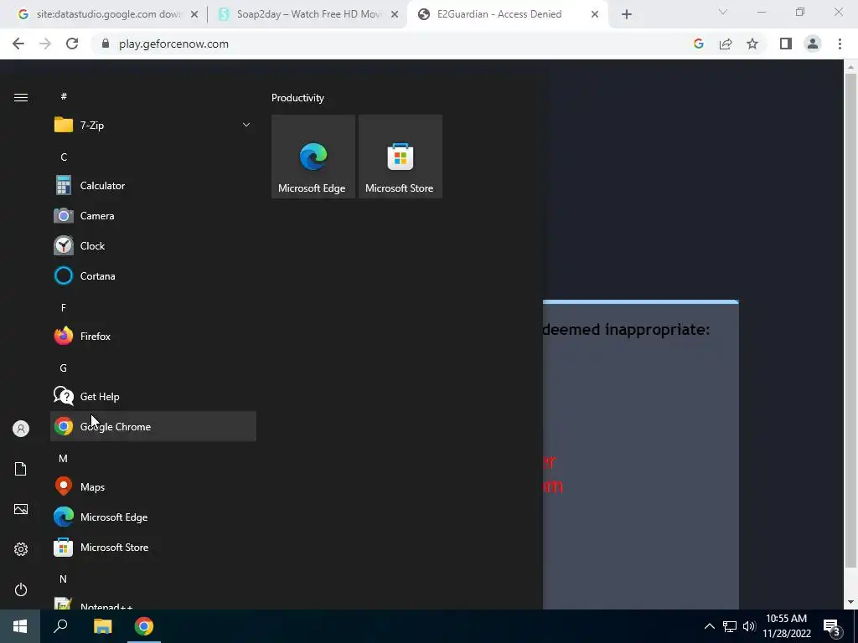Image resolution: width=858 pixels, height=643 pixels.
Task: Open the Get Help app
Action: click(x=153, y=396)
